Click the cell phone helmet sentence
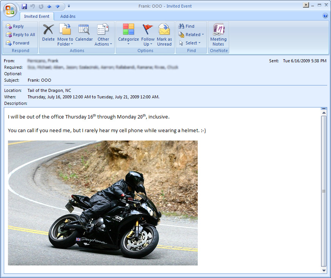Image resolution: width=331 pixels, height=278 pixels. 107,130
